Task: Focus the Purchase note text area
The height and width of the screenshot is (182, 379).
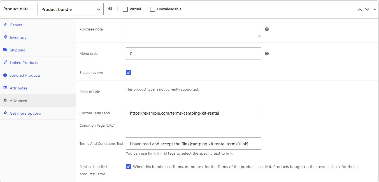Action: pyautogui.click(x=194, y=30)
